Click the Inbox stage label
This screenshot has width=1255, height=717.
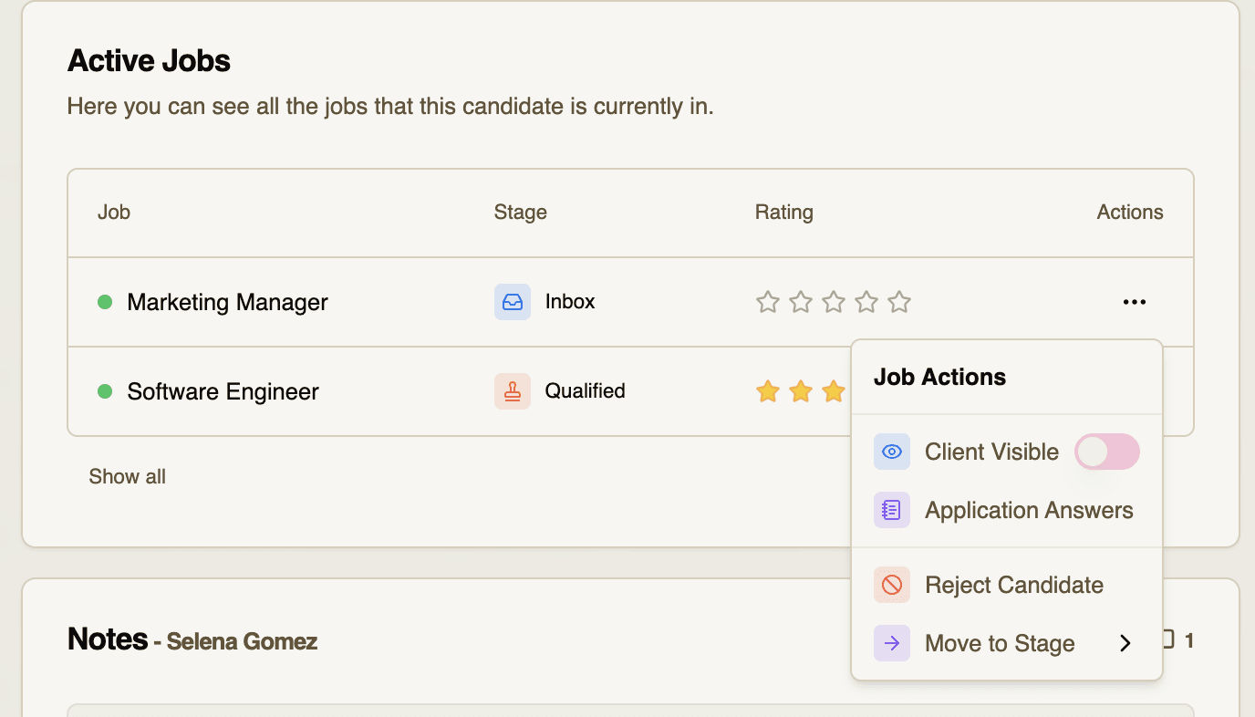coord(570,302)
